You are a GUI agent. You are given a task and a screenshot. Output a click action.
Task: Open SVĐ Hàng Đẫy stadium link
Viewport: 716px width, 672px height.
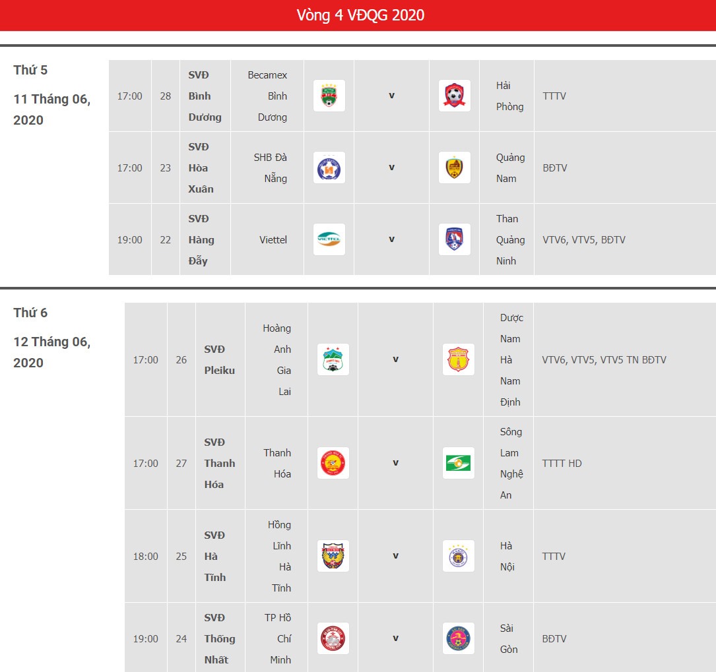[201, 239]
